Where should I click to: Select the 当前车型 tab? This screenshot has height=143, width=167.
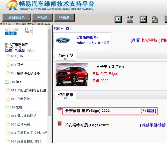[66, 56]
